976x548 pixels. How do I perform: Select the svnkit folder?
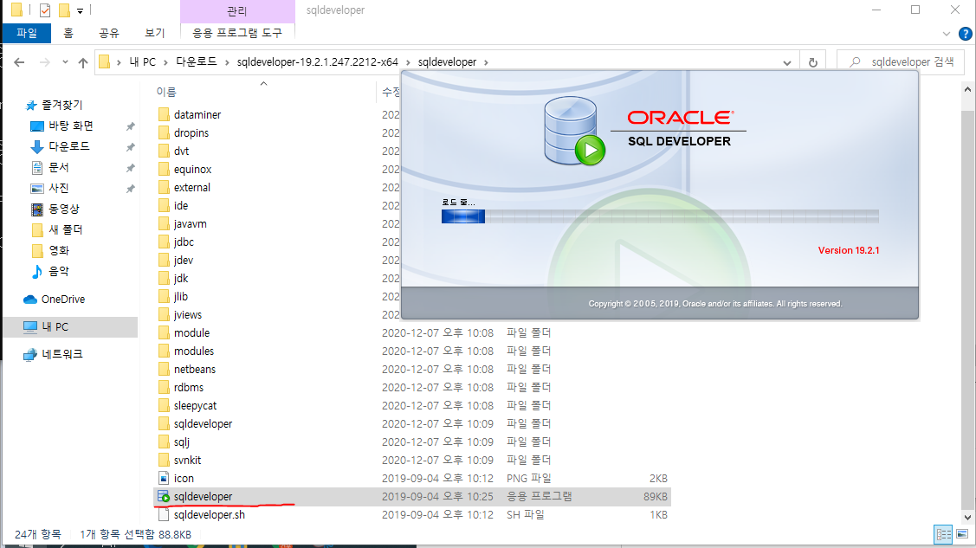[x=187, y=461]
